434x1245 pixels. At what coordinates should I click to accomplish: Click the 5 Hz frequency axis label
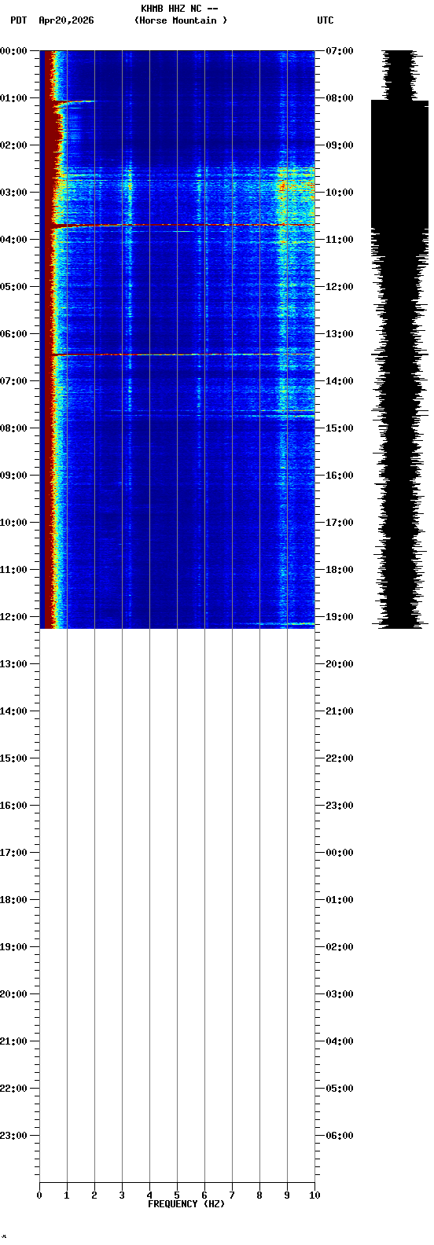(x=177, y=1195)
